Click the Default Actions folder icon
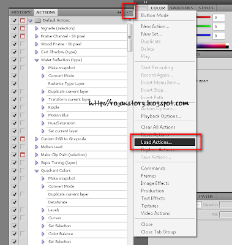This screenshot has height=245, width=232. point(37,20)
